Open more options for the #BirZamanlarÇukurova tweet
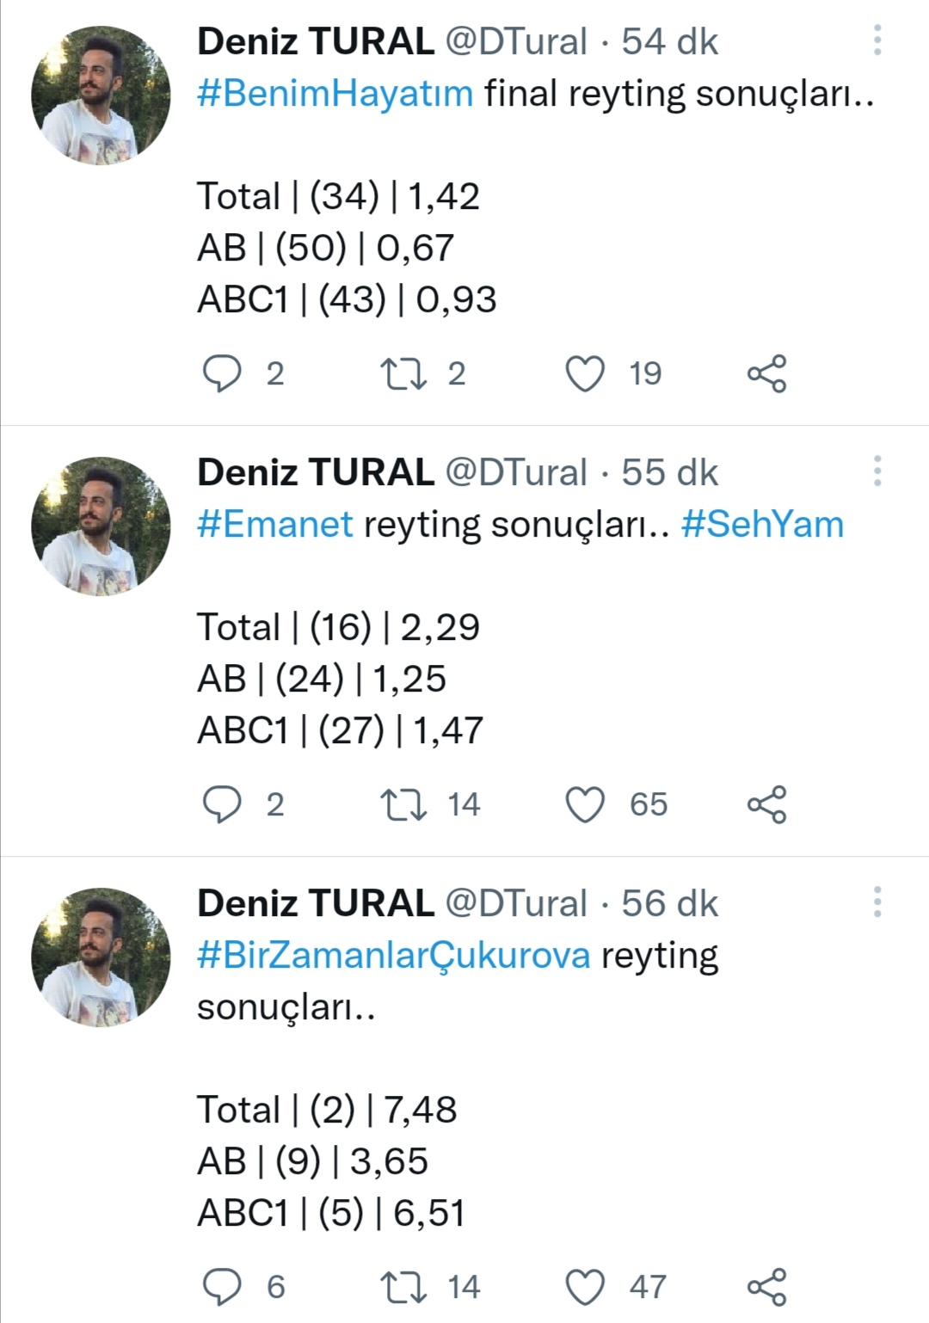This screenshot has width=929, height=1323. pyautogui.click(x=877, y=902)
